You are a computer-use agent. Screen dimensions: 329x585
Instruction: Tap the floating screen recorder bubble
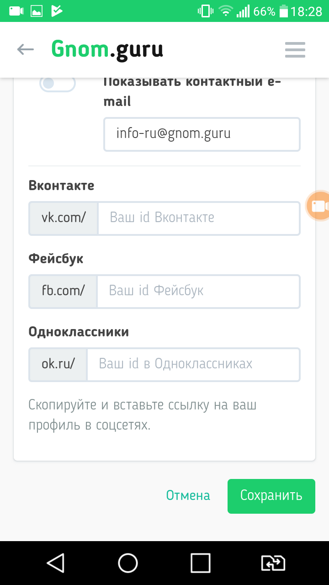pos(319,206)
